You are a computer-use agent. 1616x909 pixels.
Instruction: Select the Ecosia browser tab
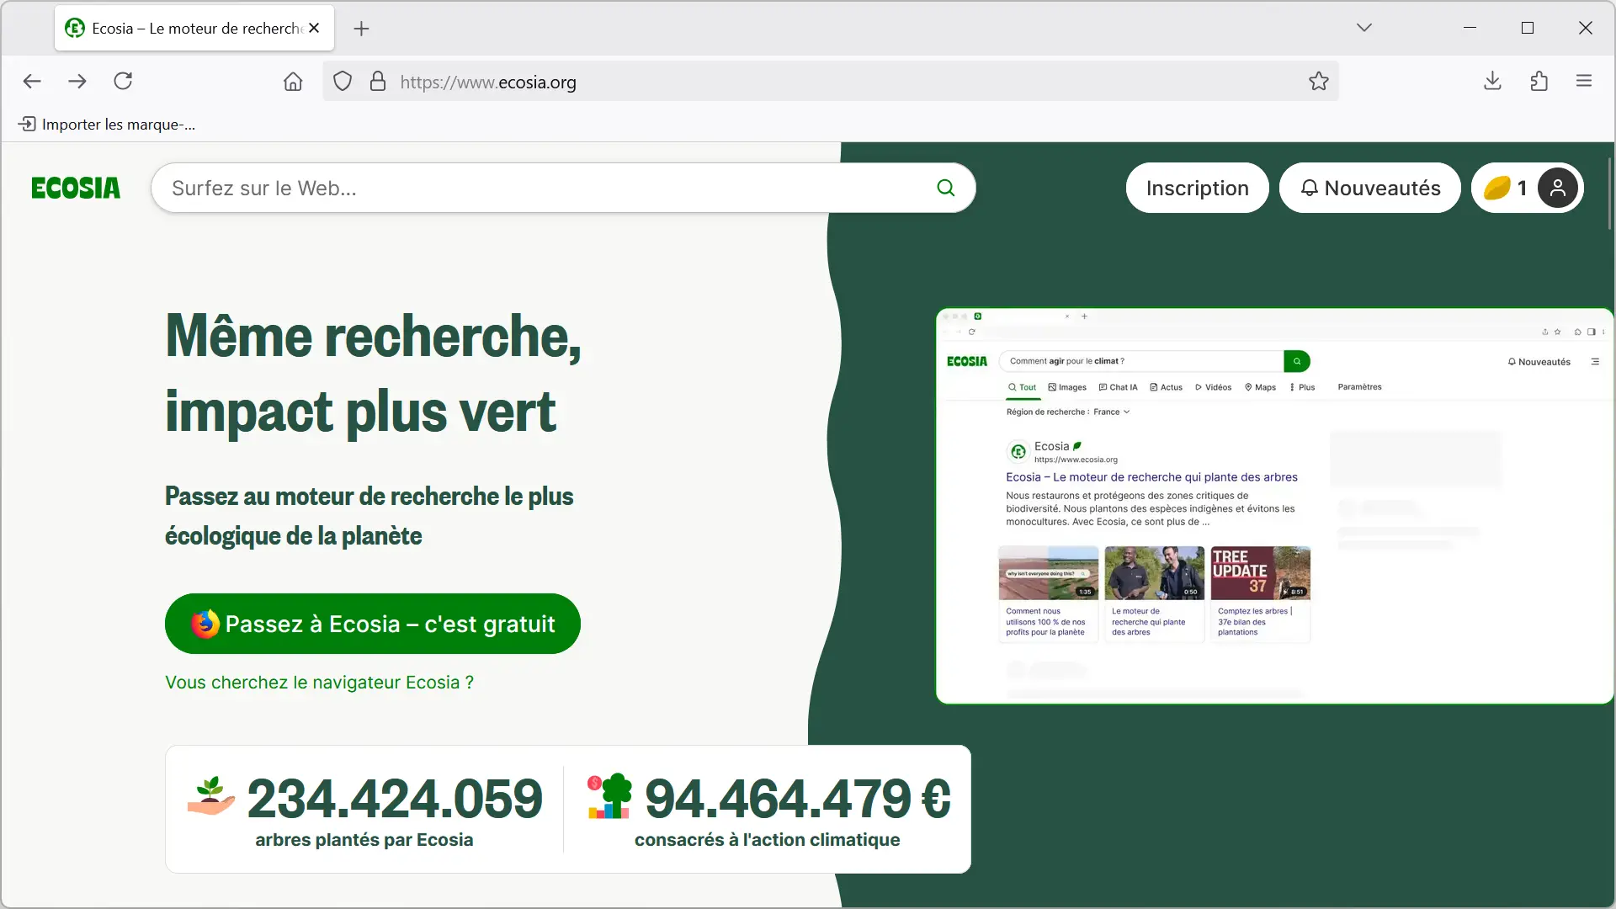pos(194,28)
